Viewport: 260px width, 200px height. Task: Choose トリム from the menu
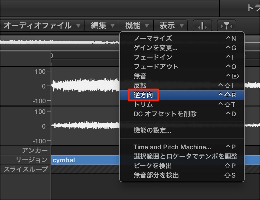[x=182, y=104]
